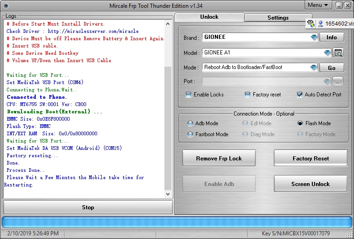Screen dimensions: 354x239
Task: Click the Factory Reset button
Action: pyautogui.click(x=310, y=159)
